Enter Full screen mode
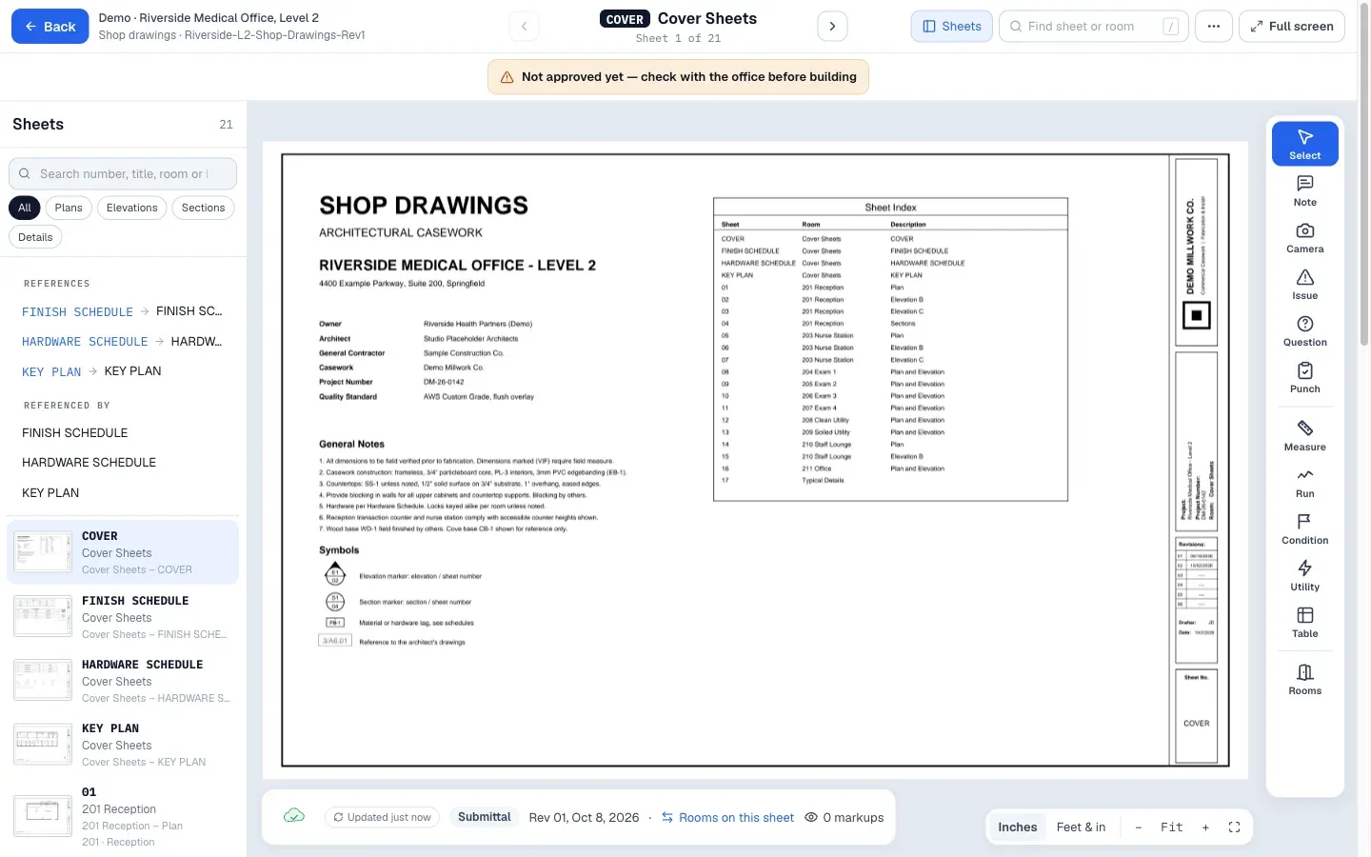This screenshot has height=857, width=1371. (1291, 27)
